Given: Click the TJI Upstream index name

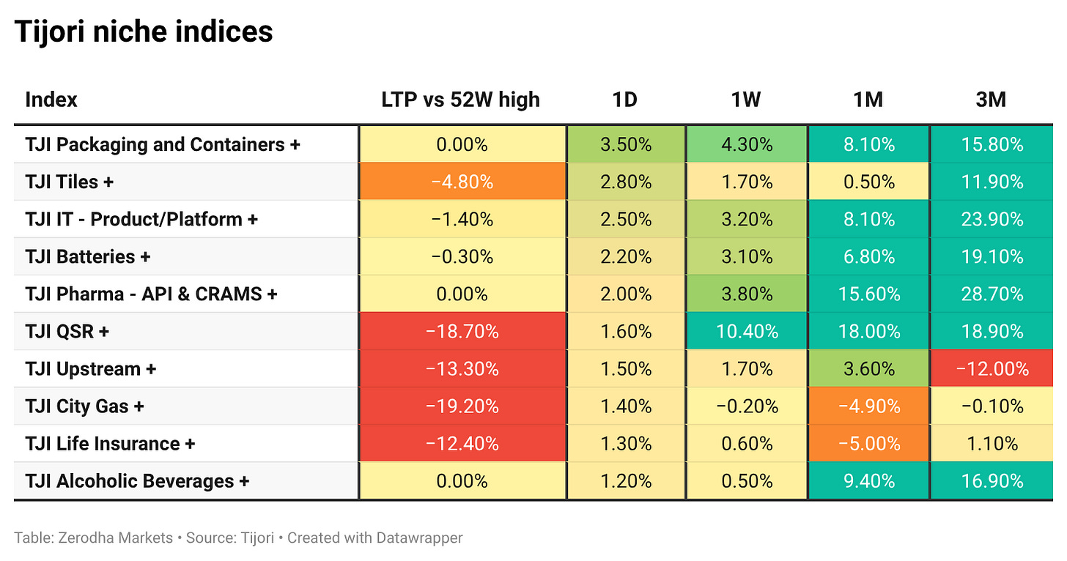Looking at the screenshot, I should pyautogui.click(x=90, y=368).
